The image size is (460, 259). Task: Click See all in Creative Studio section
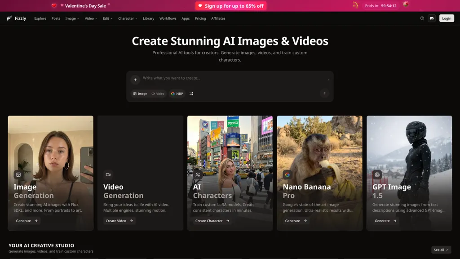(441, 250)
